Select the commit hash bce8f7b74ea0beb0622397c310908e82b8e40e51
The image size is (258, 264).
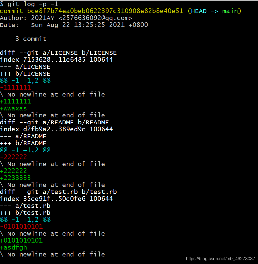(x=105, y=11)
